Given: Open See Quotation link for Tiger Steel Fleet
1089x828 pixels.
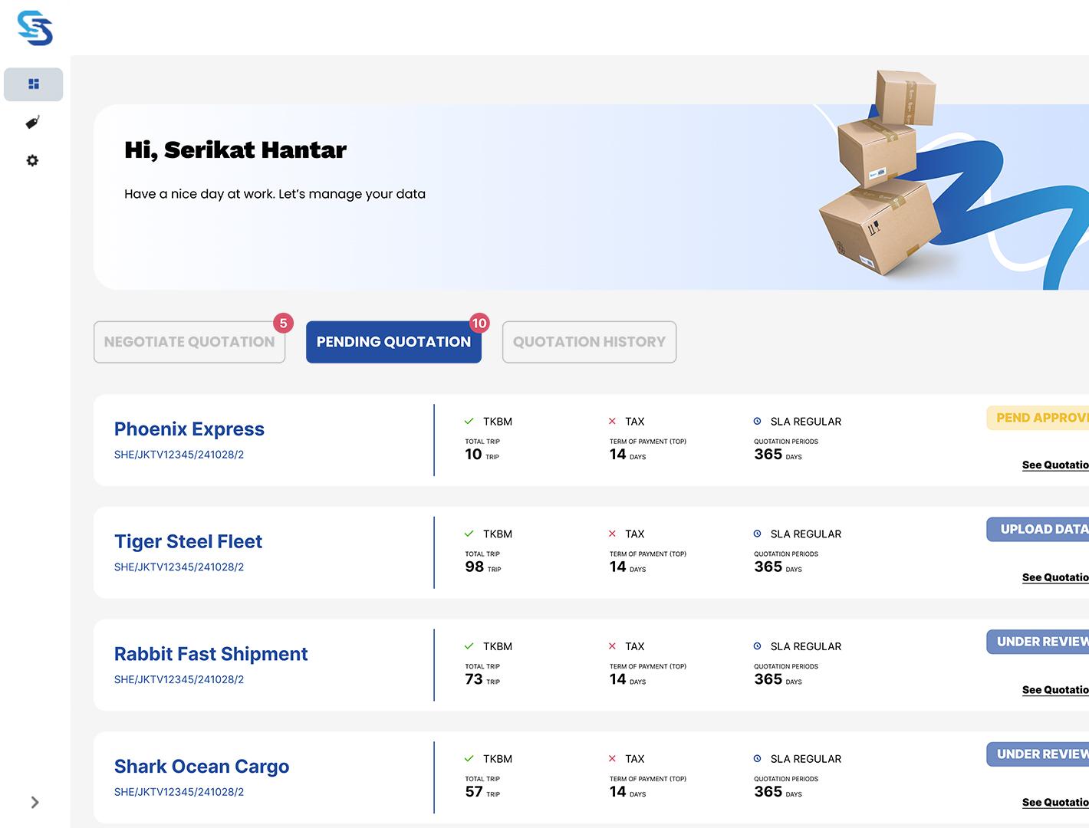Looking at the screenshot, I should point(1055,577).
